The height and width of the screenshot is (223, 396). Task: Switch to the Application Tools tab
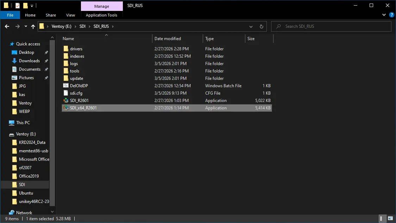coord(101,15)
